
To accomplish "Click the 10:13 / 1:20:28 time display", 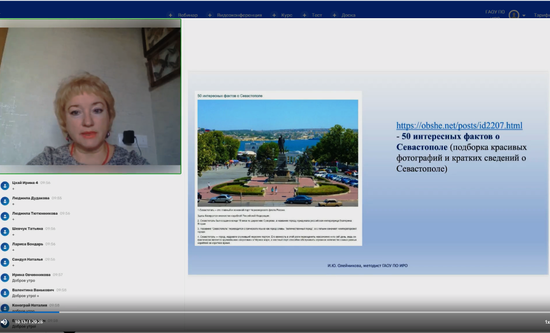I will pyautogui.click(x=29, y=322).
